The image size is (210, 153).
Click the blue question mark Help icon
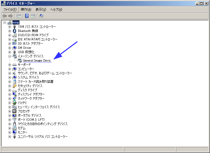tap(27, 16)
